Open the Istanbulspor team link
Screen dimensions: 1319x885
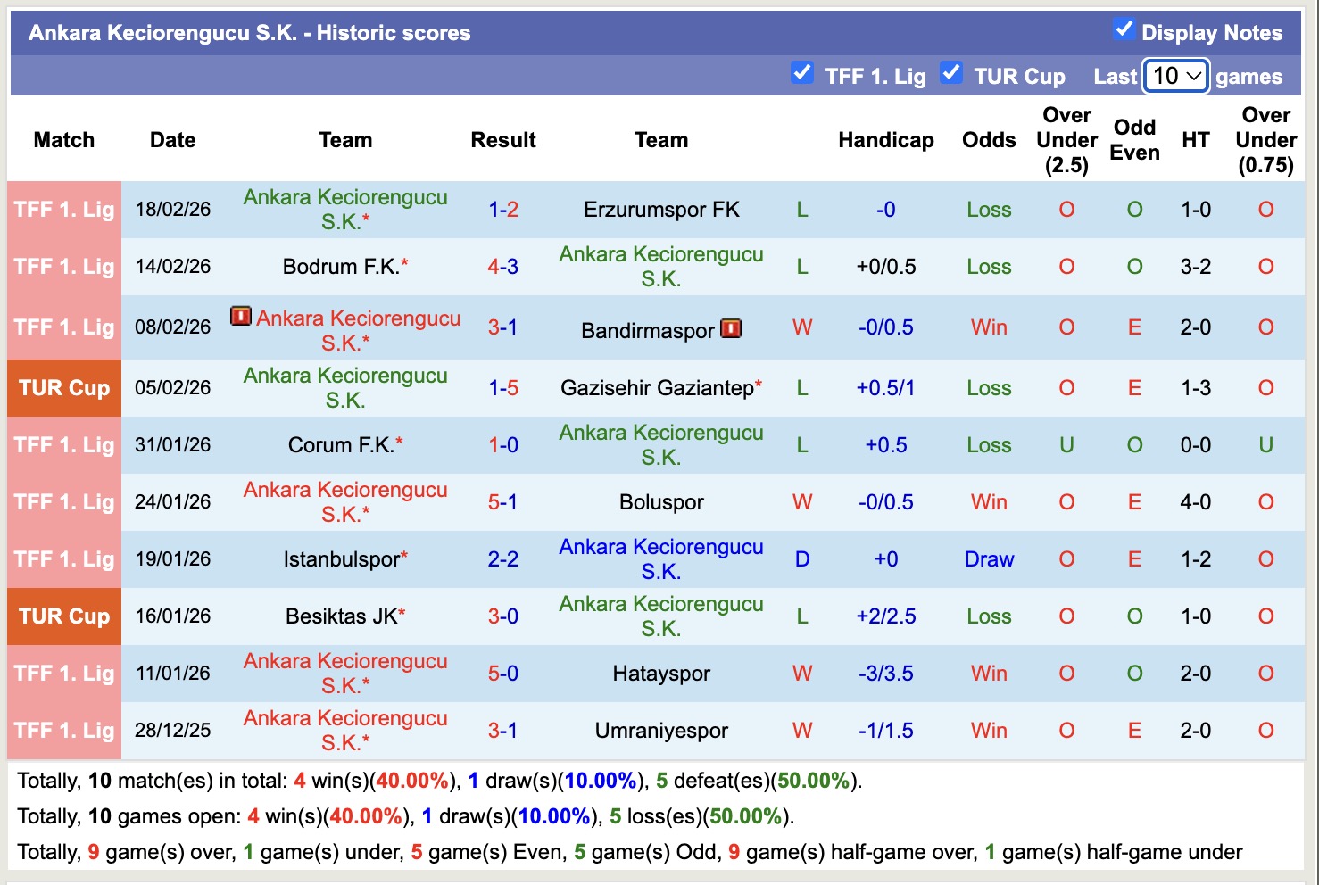pyautogui.click(x=344, y=559)
